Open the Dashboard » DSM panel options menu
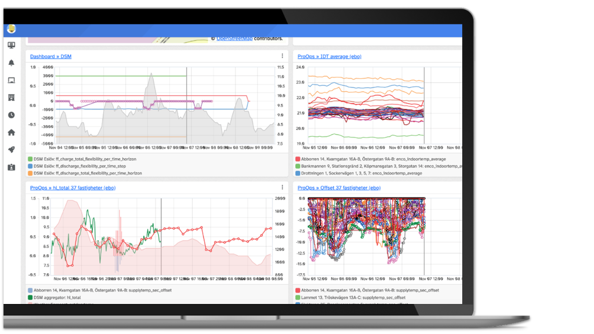This screenshot has height=334, width=594. pos(282,56)
